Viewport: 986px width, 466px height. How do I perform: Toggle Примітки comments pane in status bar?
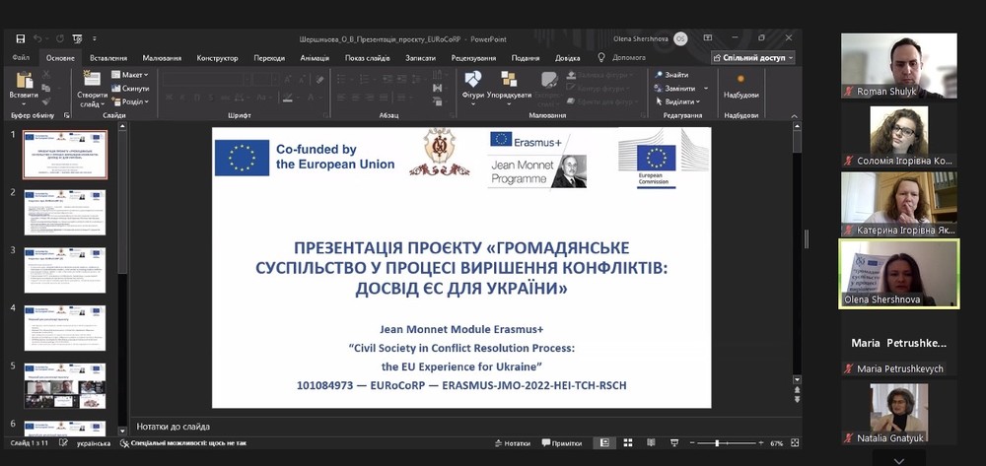tap(562, 443)
